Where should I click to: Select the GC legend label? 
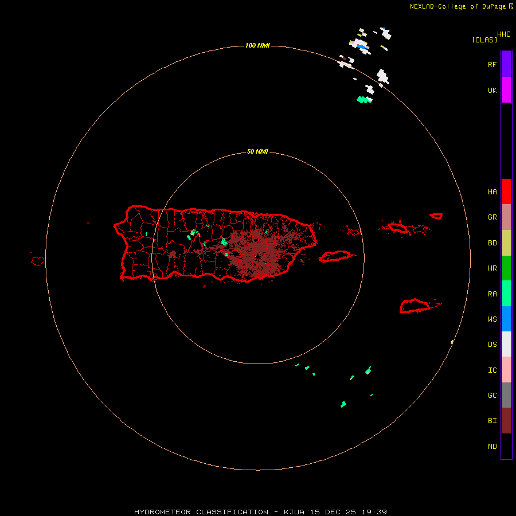492,396
